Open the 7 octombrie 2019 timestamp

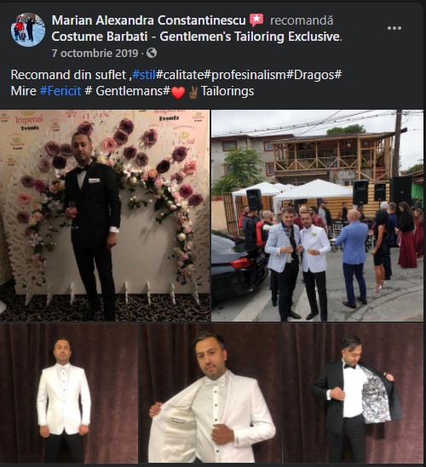(x=95, y=53)
